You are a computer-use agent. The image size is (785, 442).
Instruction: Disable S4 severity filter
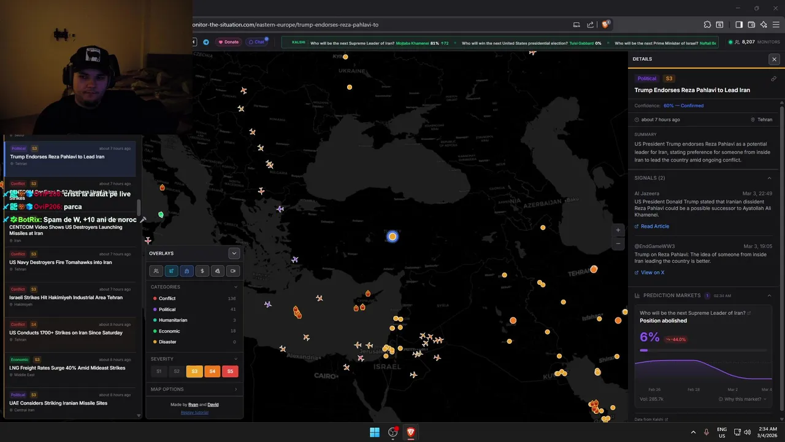pos(212,371)
